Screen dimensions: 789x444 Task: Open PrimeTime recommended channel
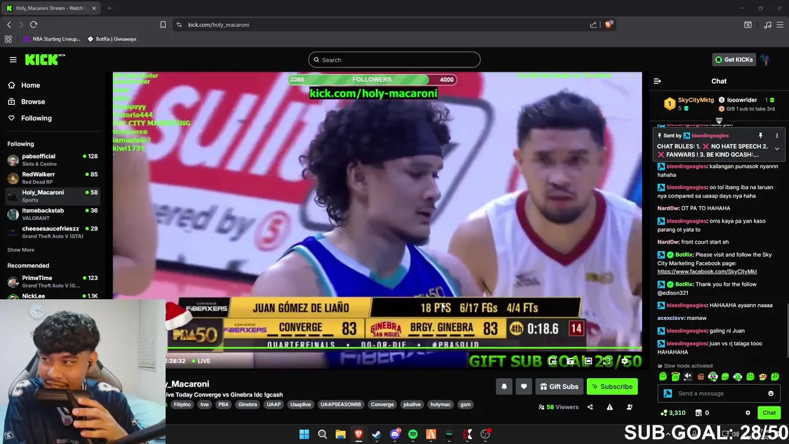pyautogui.click(x=52, y=281)
